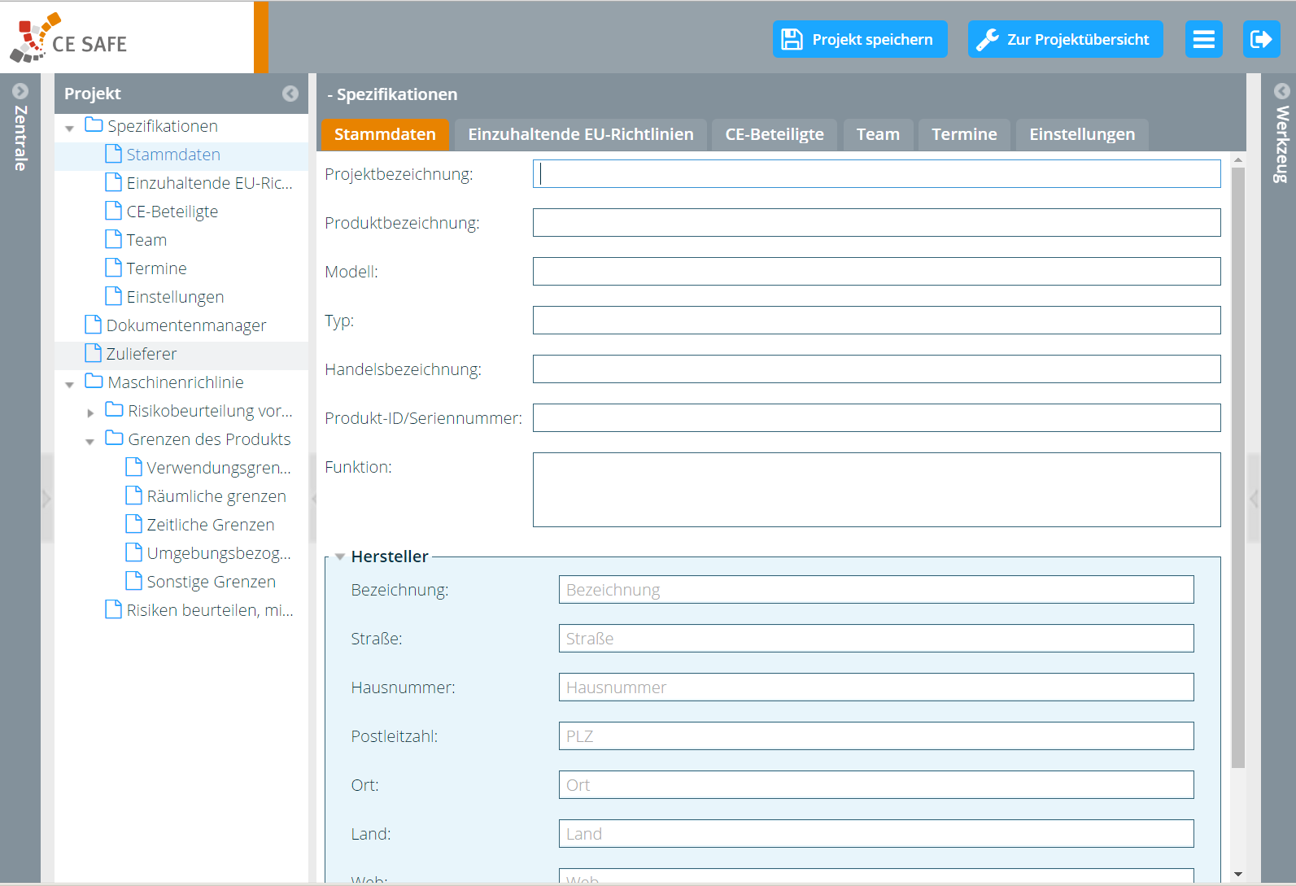Click the Risikobeurteilung folder icon
This screenshot has width=1296, height=886.
(115, 410)
